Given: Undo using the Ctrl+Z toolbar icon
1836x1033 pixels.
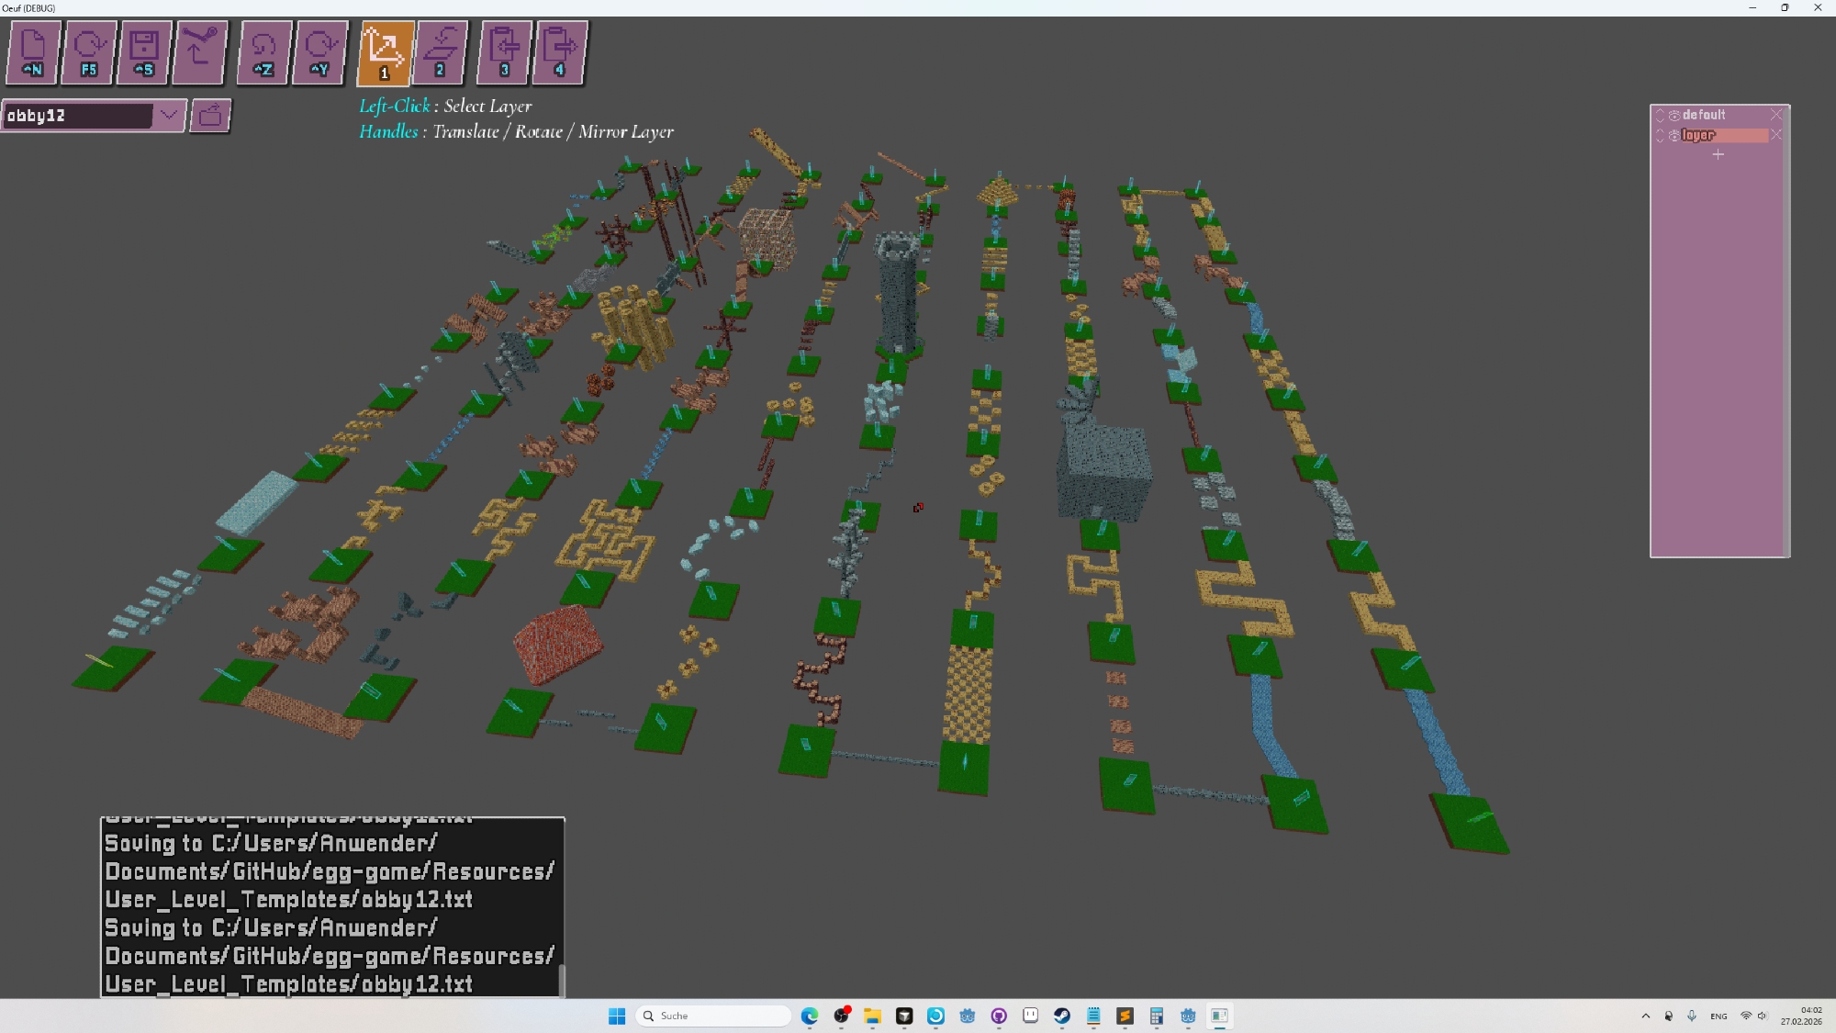Looking at the screenshot, I should [x=263, y=52].
